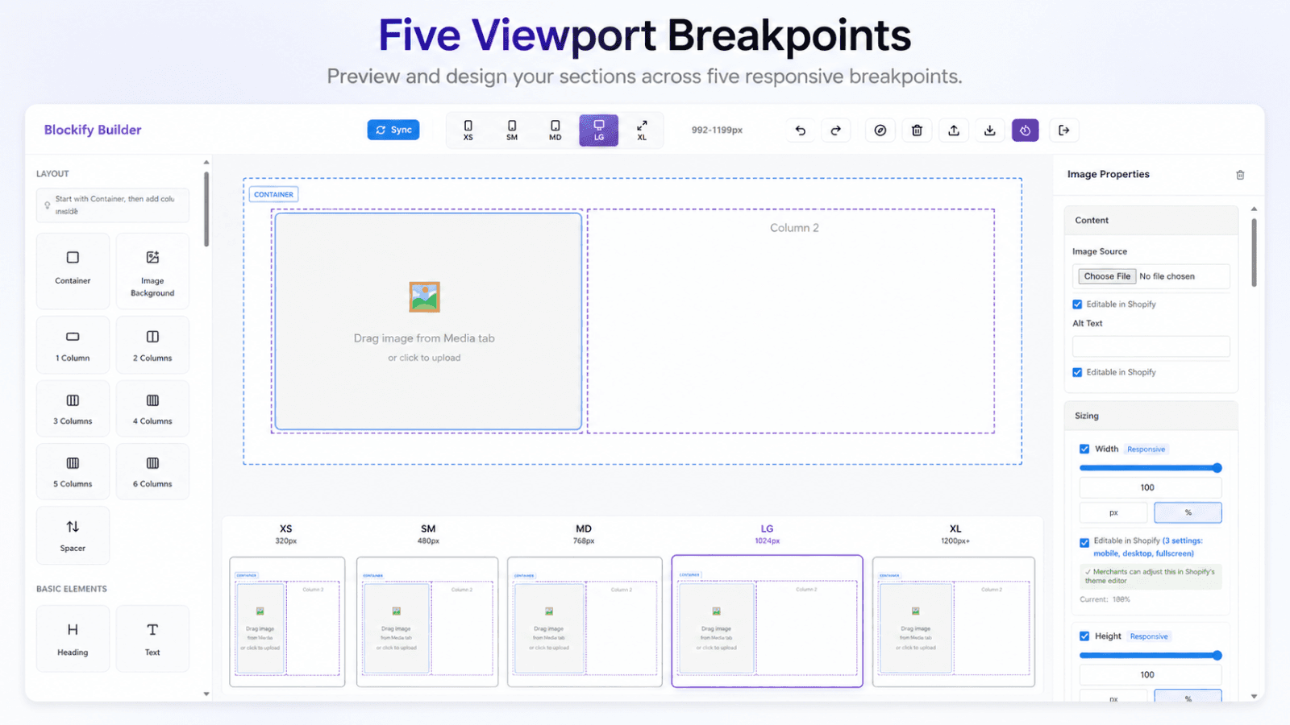The height and width of the screenshot is (725, 1290).
Task: Click the Sizing section header
Action: click(1151, 416)
